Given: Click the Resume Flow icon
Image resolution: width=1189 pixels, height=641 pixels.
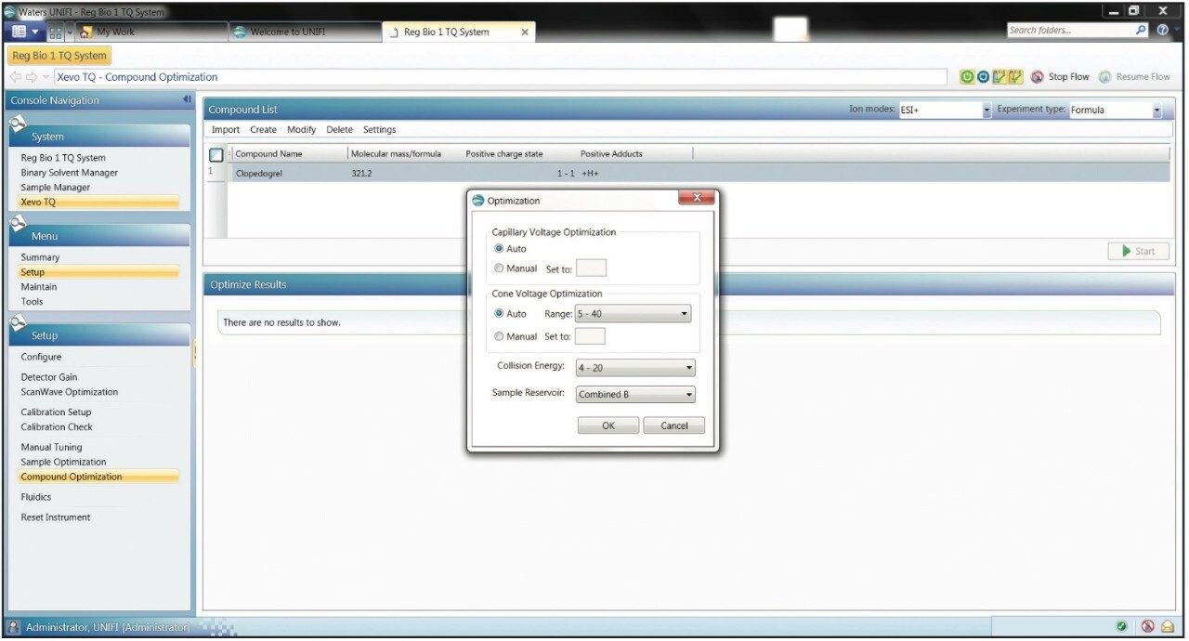Looking at the screenshot, I should (x=1105, y=77).
